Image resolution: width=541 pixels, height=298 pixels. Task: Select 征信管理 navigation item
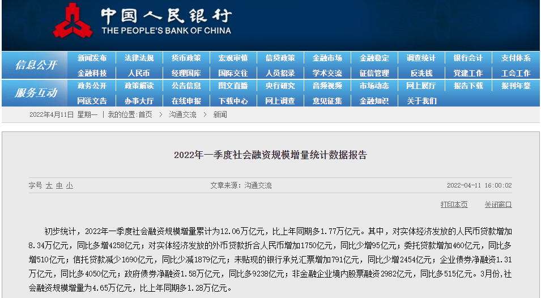(x=374, y=73)
